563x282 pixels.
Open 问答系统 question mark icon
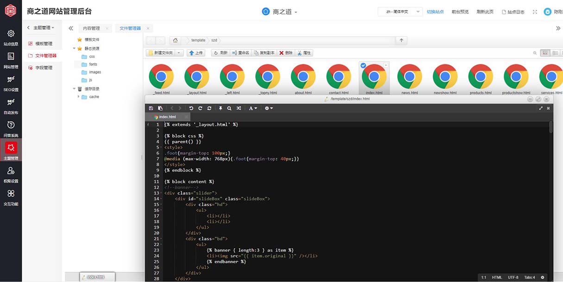point(11,125)
